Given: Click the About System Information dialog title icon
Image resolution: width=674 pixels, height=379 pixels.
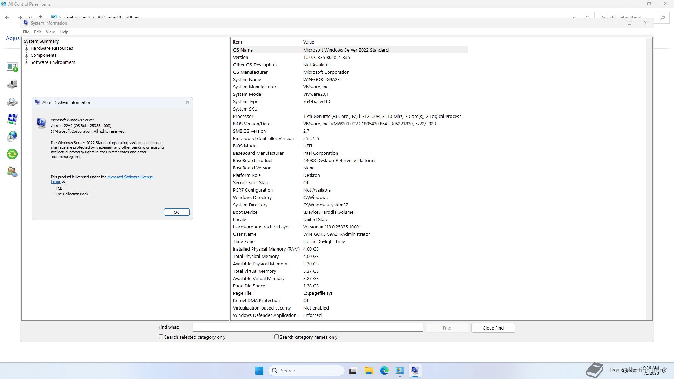Looking at the screenshot, I should (37, 102).
